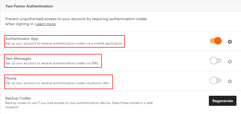This screenshot has width=241, height=114.
Task: Click the Prevent unauthorised access paragraph
Action: point(76,21)
